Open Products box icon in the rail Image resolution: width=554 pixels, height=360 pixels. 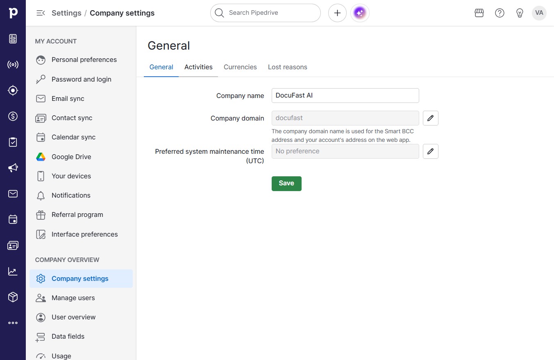coord(13,297)
